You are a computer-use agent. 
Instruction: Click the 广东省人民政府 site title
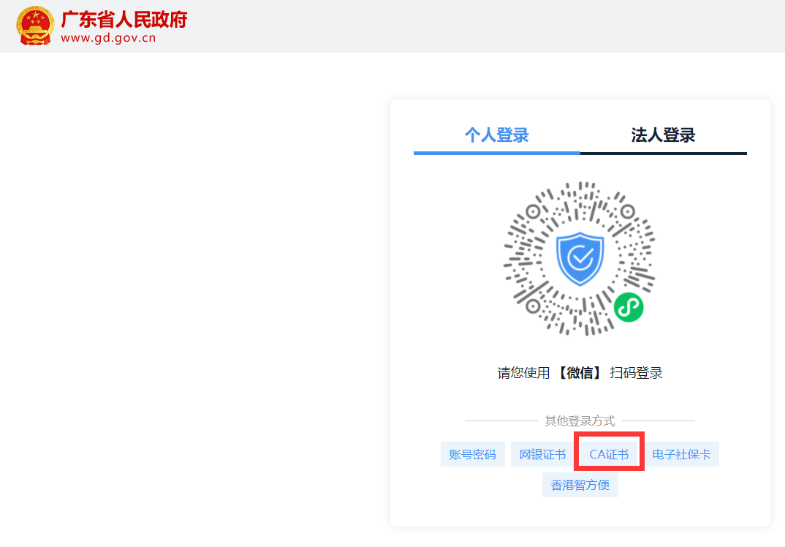tap(124, 19)
